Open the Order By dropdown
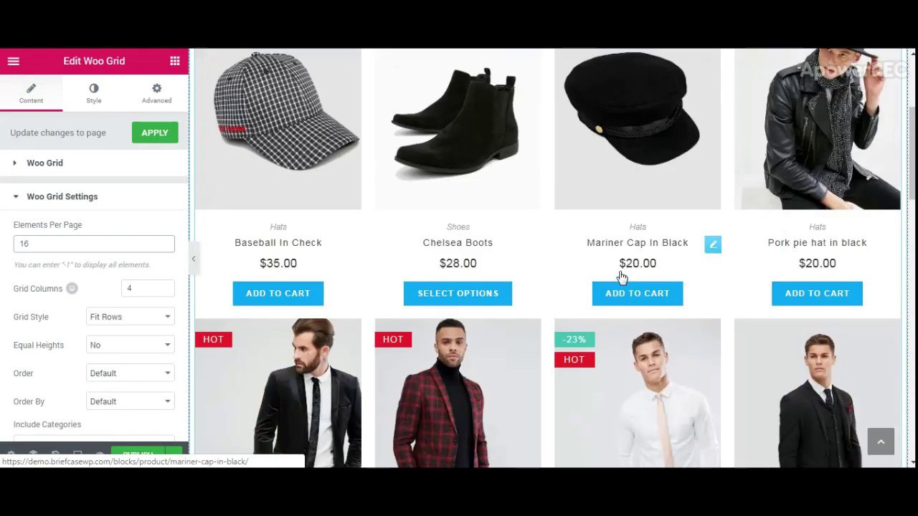 pos(130,401)
